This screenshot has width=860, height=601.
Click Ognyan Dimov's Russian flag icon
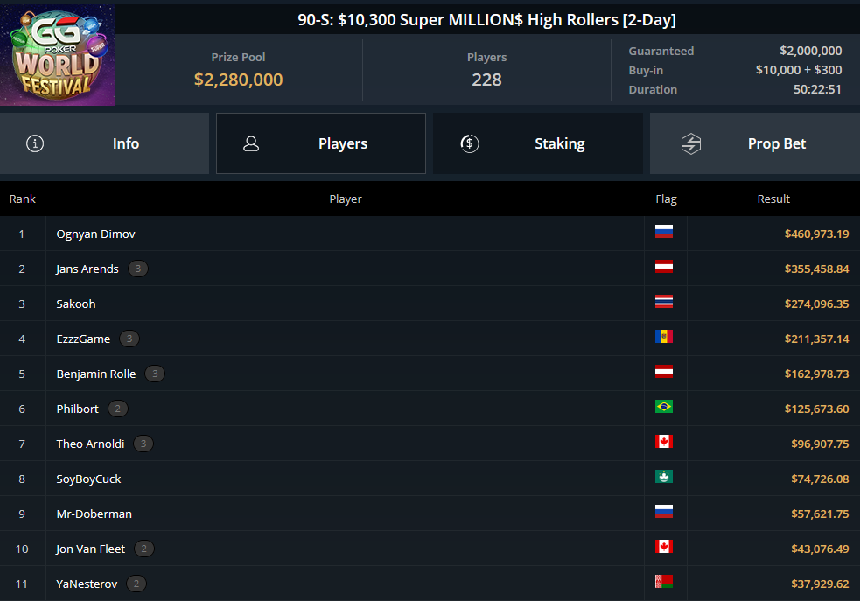tap(664, 232)
